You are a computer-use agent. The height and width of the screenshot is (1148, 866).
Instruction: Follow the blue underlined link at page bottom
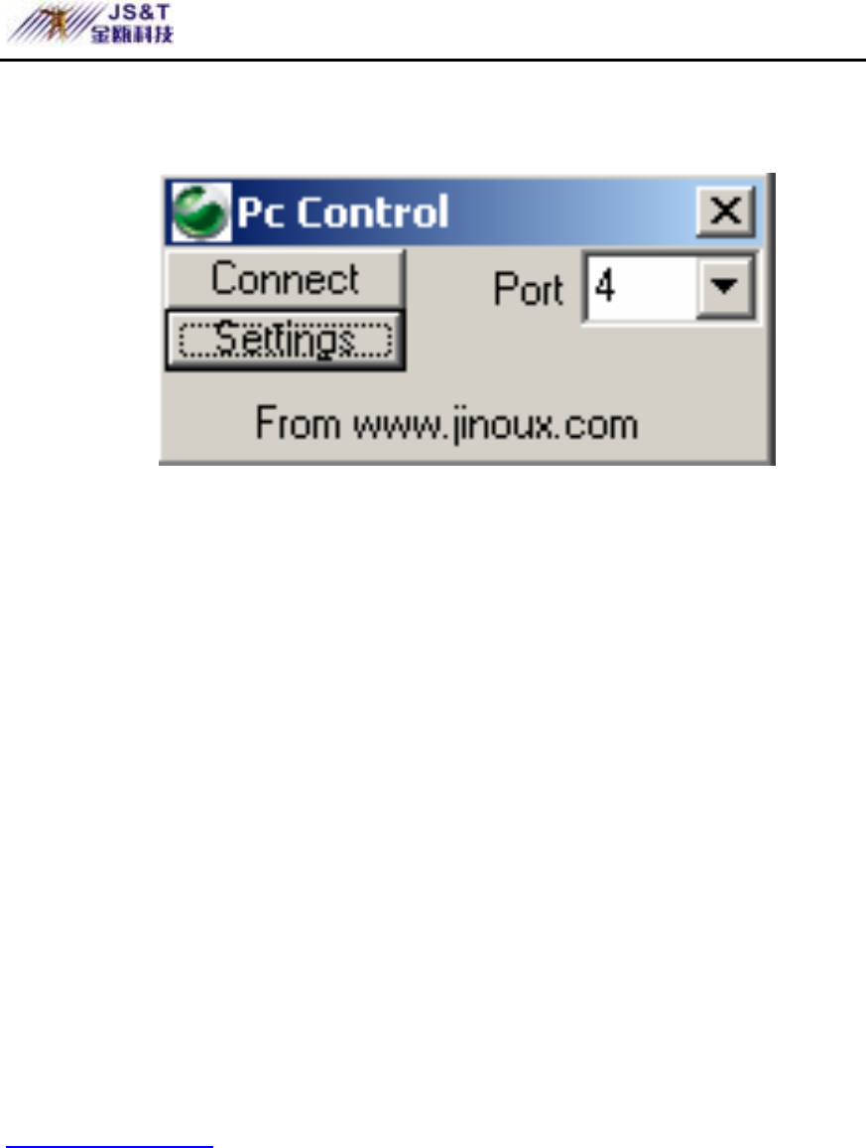click(107, 1145)
